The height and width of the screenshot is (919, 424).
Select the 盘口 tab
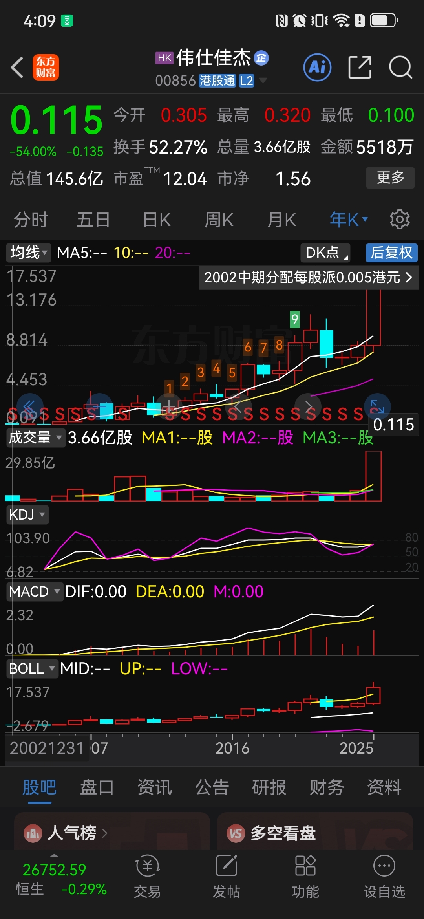[97, 787]
